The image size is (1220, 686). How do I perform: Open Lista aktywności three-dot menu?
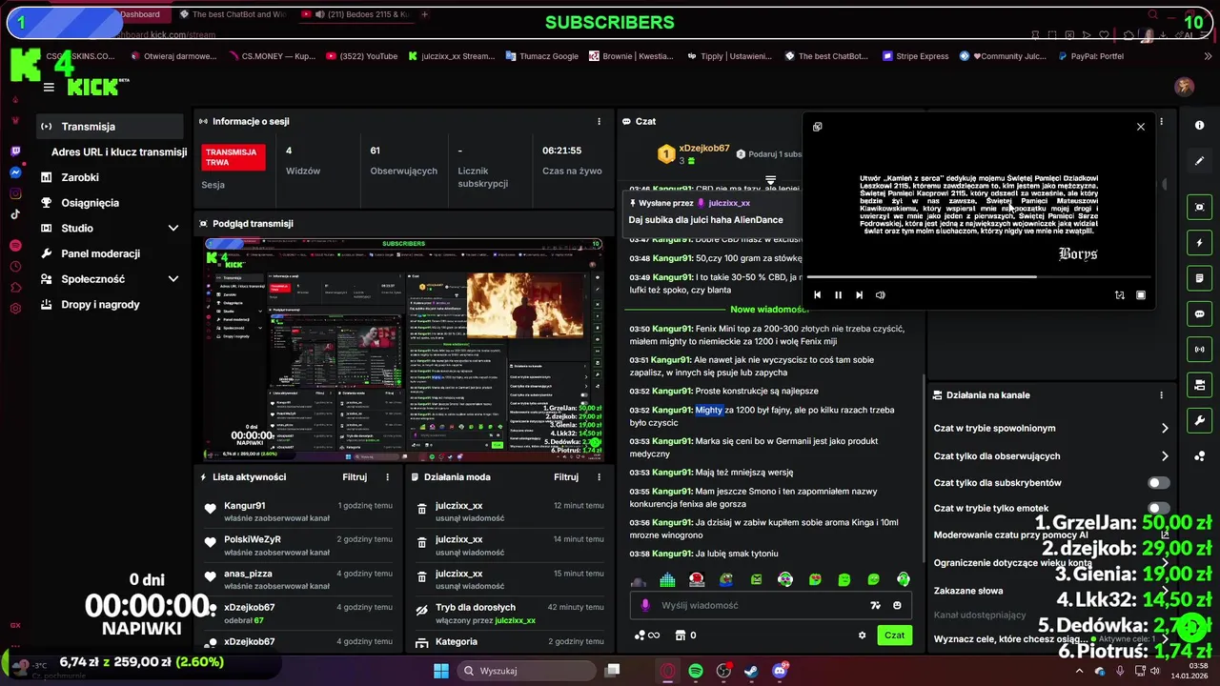[x=387, y=477]
